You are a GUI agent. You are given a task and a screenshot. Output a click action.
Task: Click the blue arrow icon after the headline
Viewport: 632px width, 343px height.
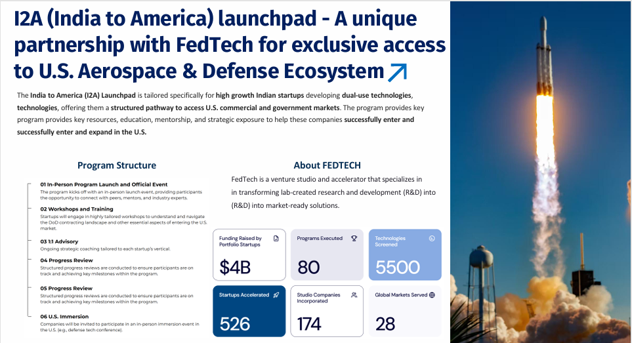(x=397, y=72)
